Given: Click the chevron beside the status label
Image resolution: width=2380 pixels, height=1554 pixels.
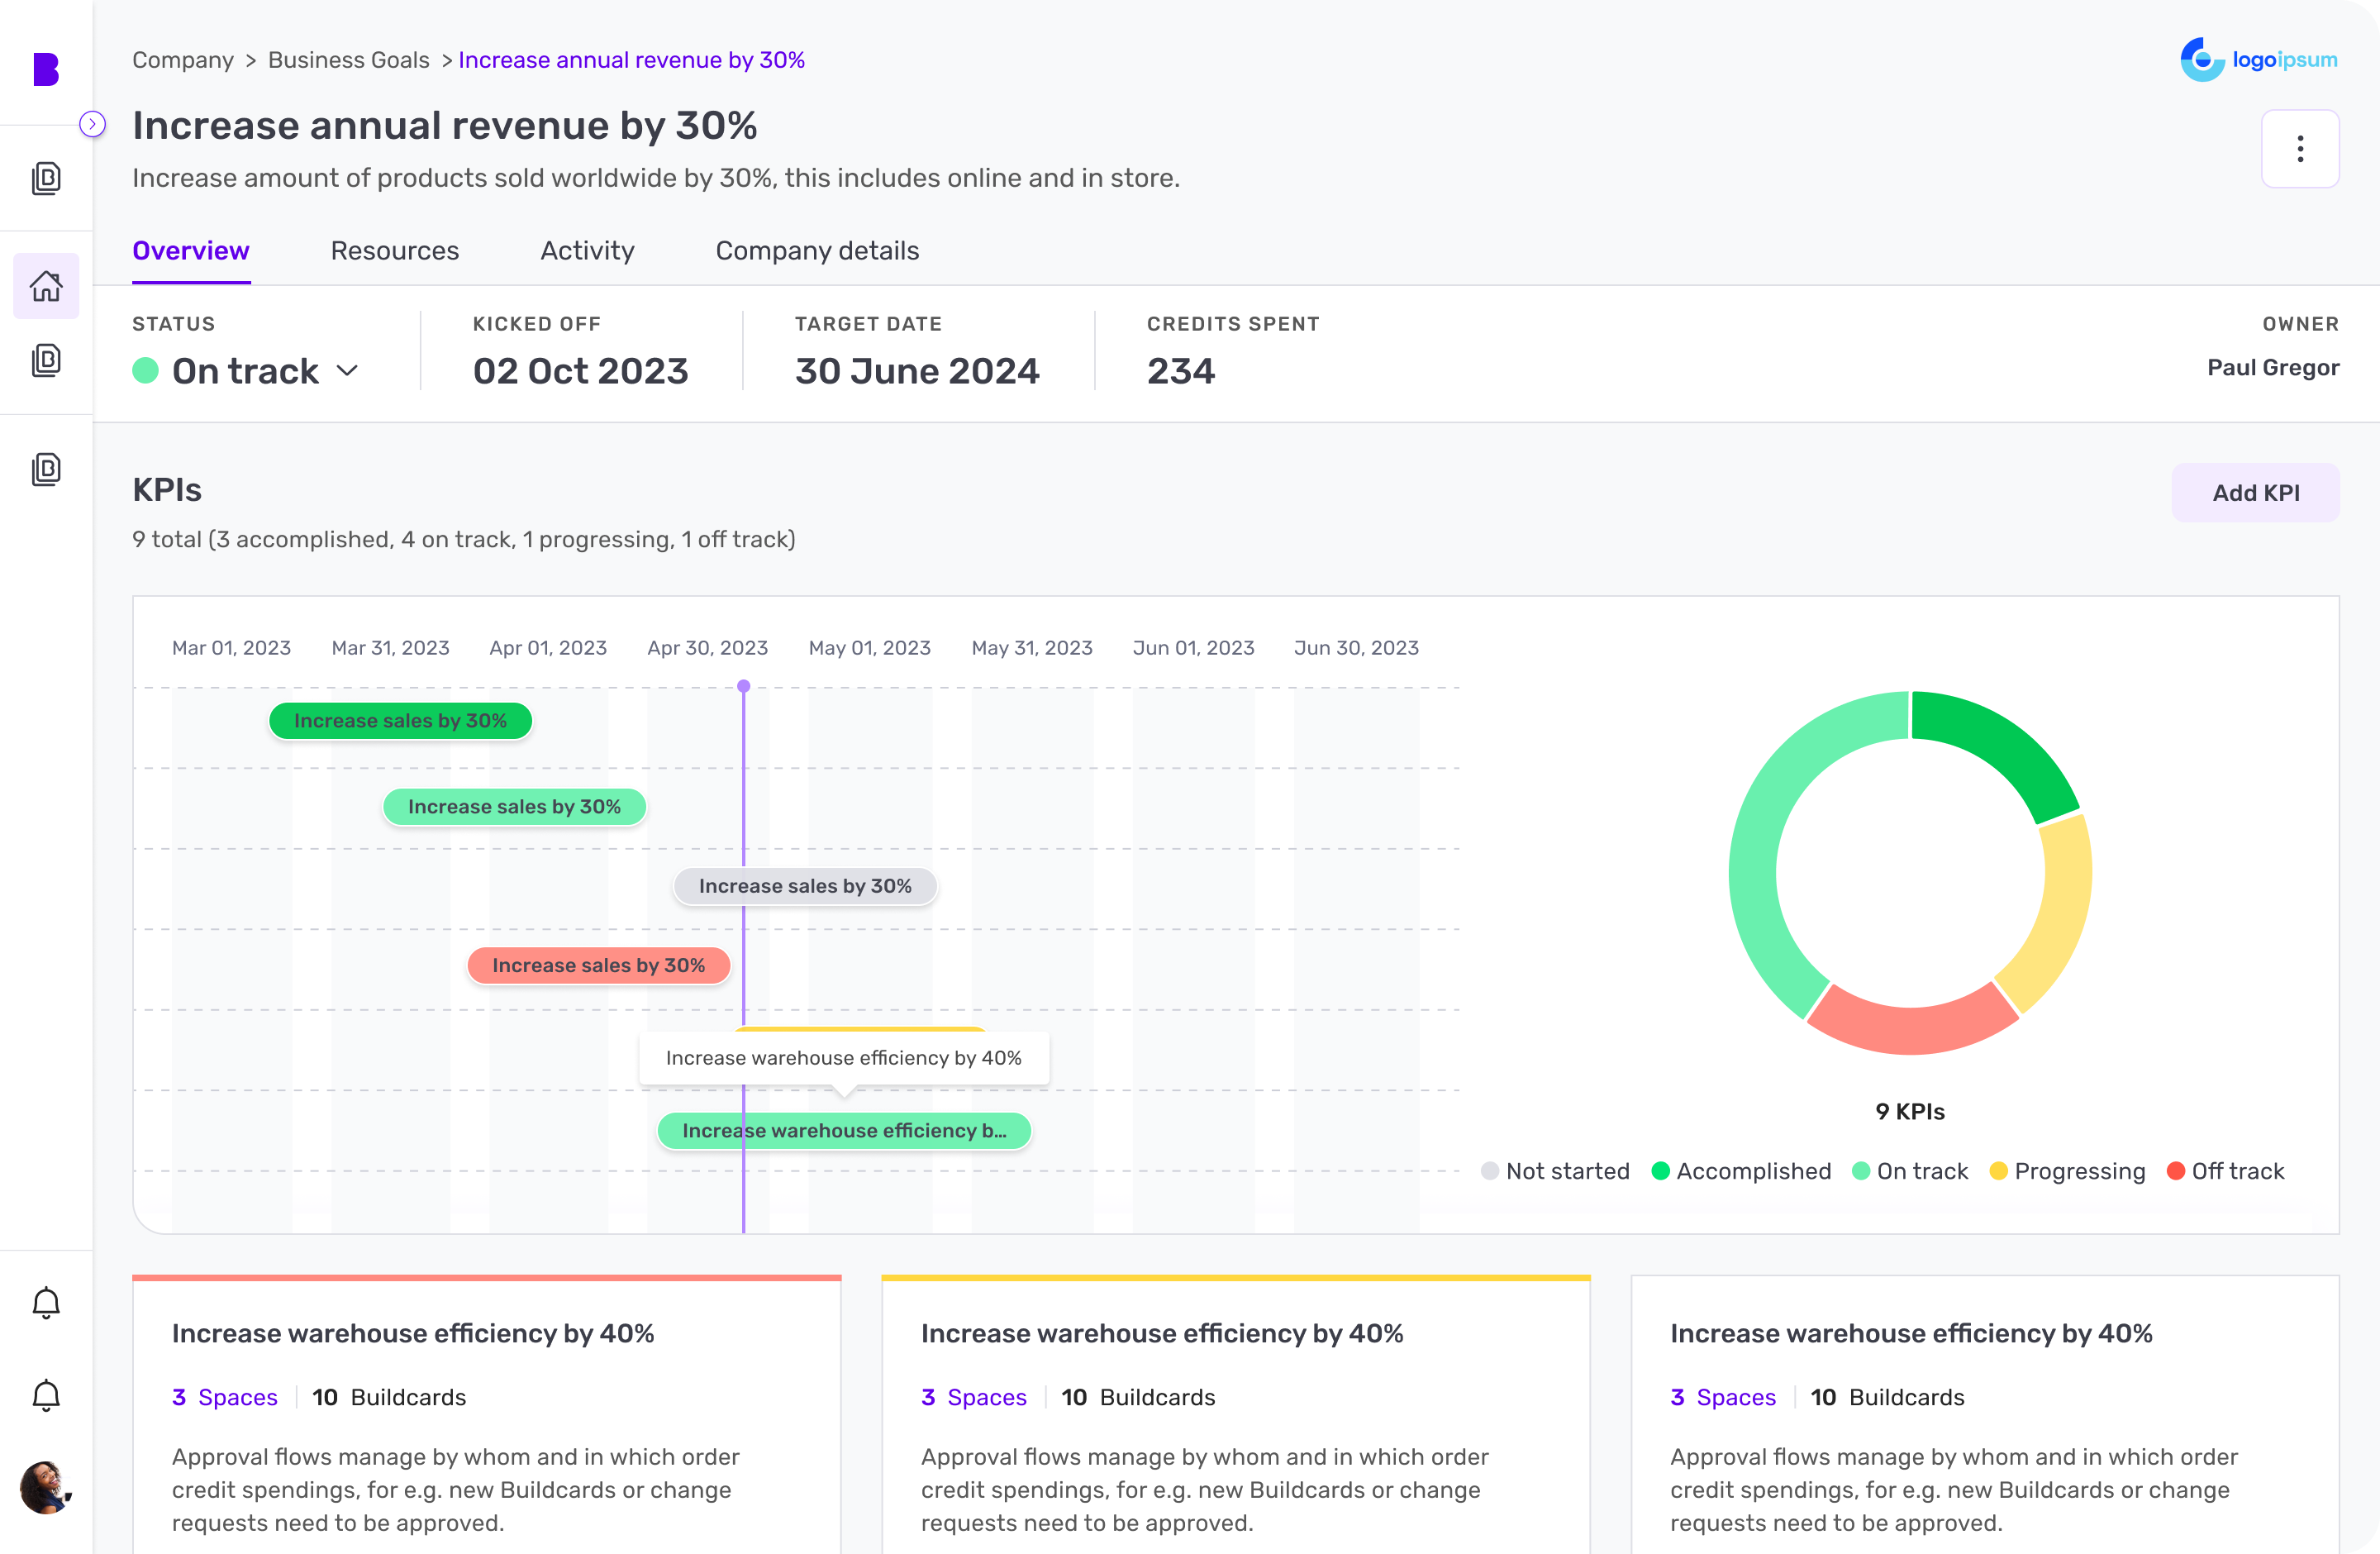Looking at the screenshot, I should tap(348, 370).
